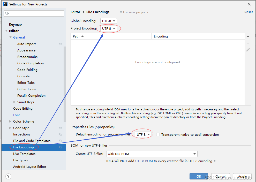
Task: Click the Reset link
Action: tap(249, 12)
